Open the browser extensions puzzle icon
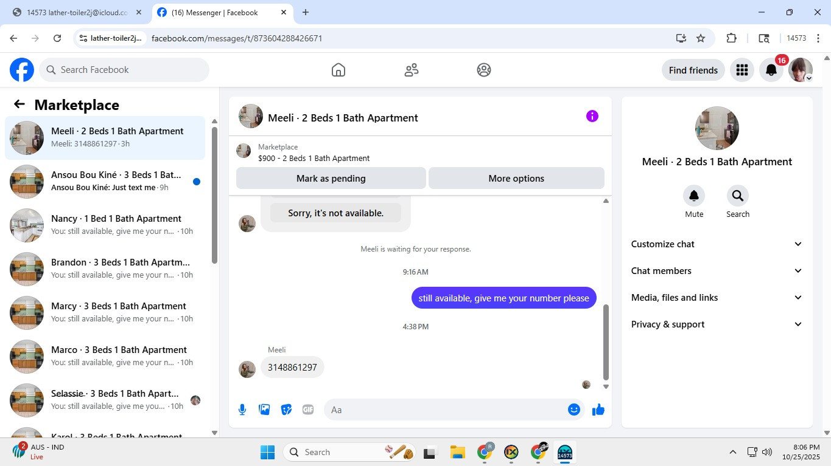 click(732, 38)
